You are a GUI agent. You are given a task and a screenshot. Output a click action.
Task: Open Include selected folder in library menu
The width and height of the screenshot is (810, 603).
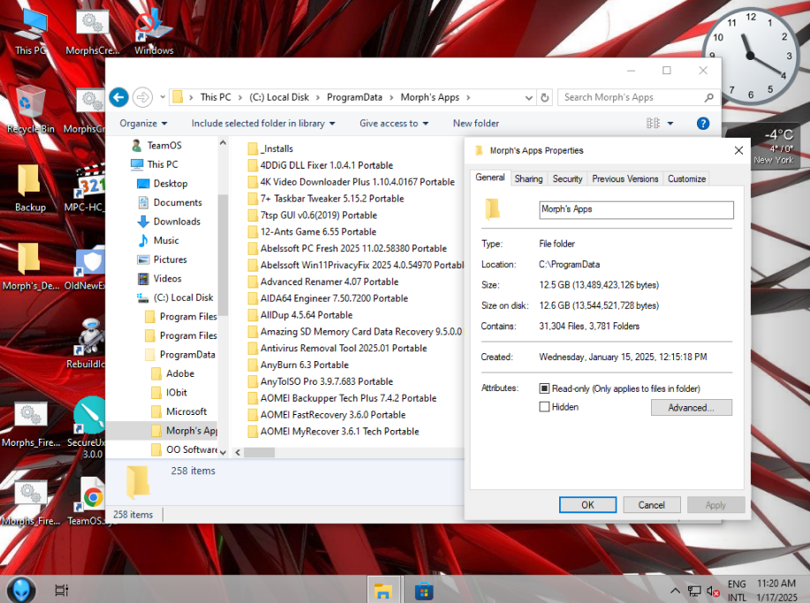[x=263, y=124]
